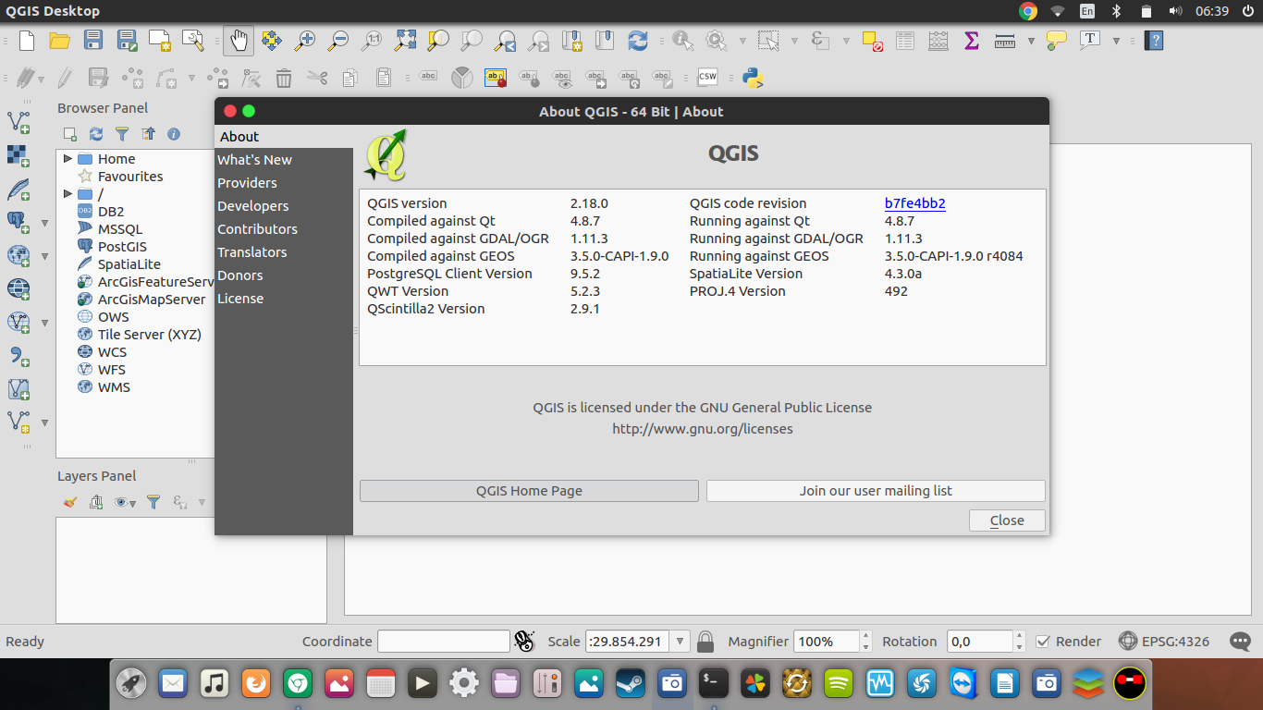
Task: Open the Translators tab
Action: coord(252,252)
